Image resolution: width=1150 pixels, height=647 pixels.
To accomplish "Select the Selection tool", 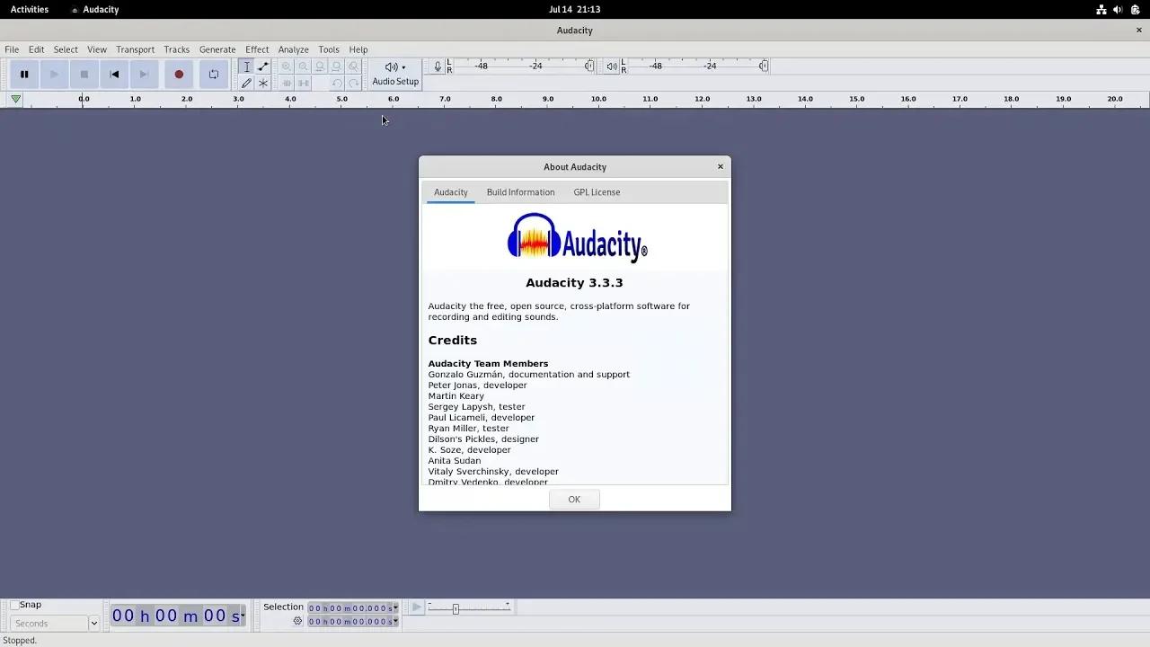I will pos(246,66).
